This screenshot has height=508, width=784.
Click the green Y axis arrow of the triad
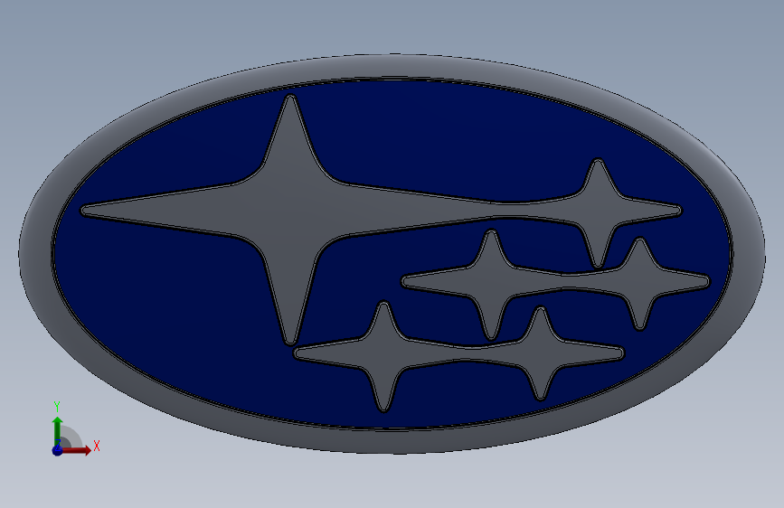(58, 430)
